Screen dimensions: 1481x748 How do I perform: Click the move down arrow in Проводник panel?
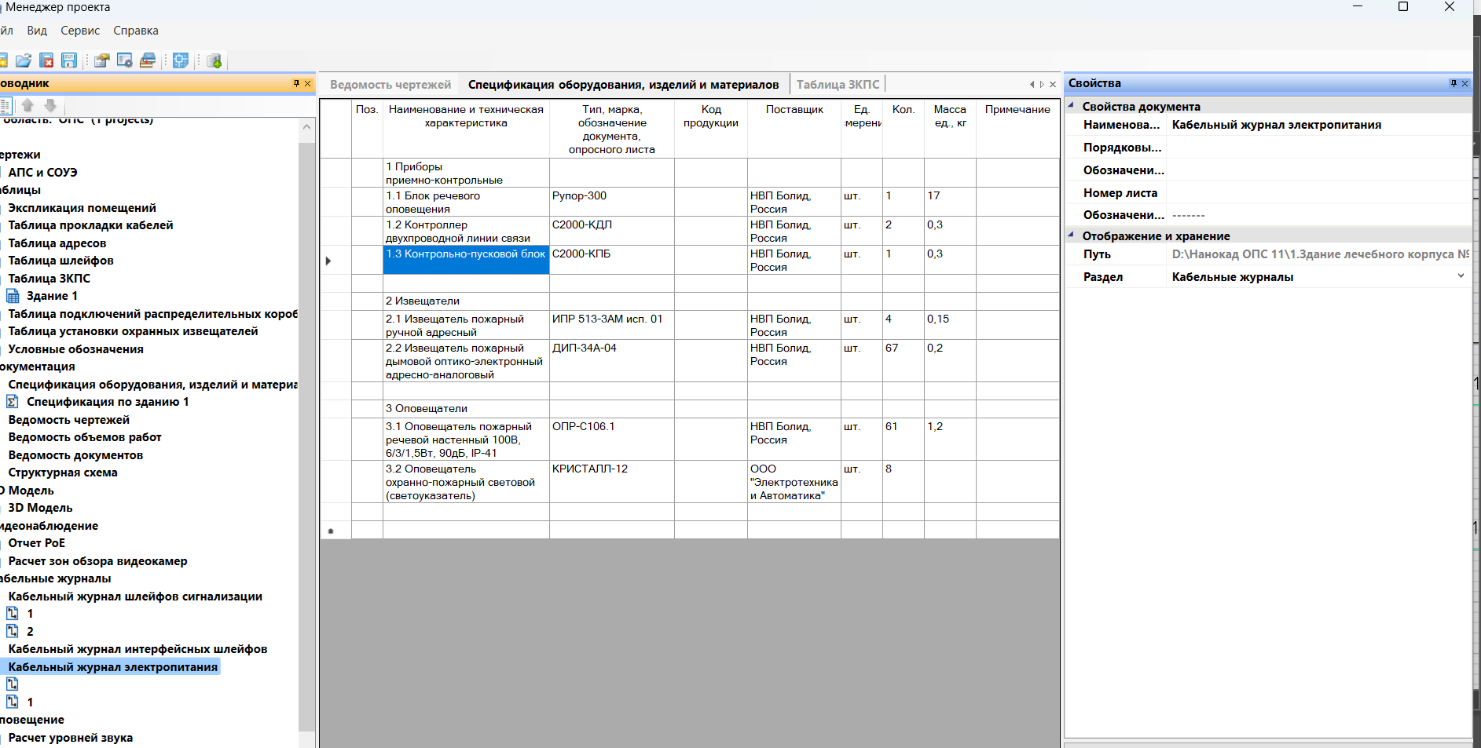point(50,105)
